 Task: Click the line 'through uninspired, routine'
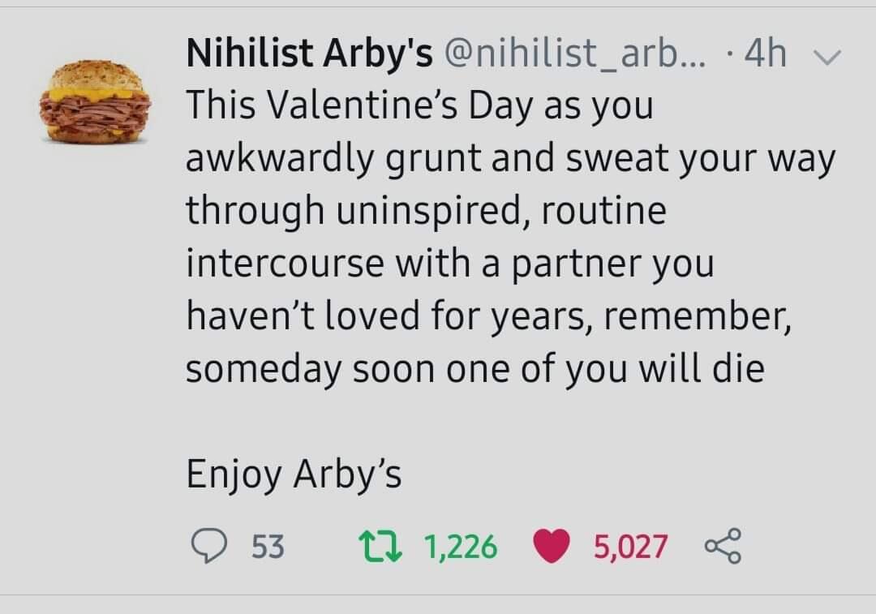point(427,212)
